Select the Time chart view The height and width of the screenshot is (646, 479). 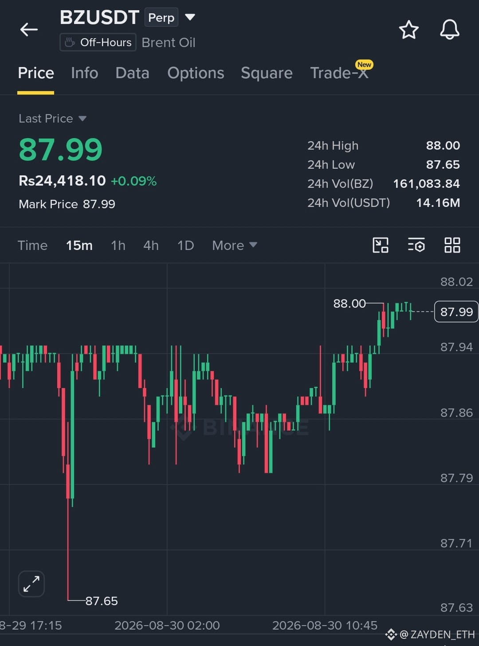[32, 245]
